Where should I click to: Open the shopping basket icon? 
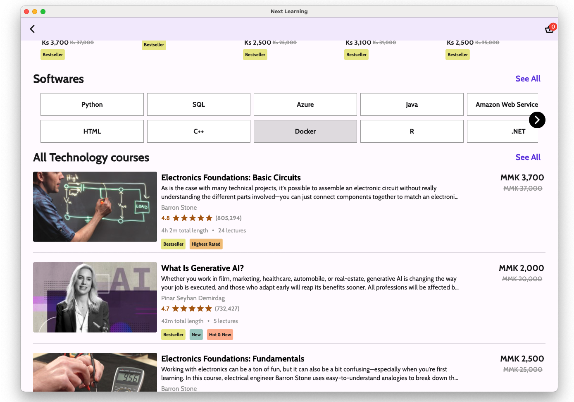[549, 29]
